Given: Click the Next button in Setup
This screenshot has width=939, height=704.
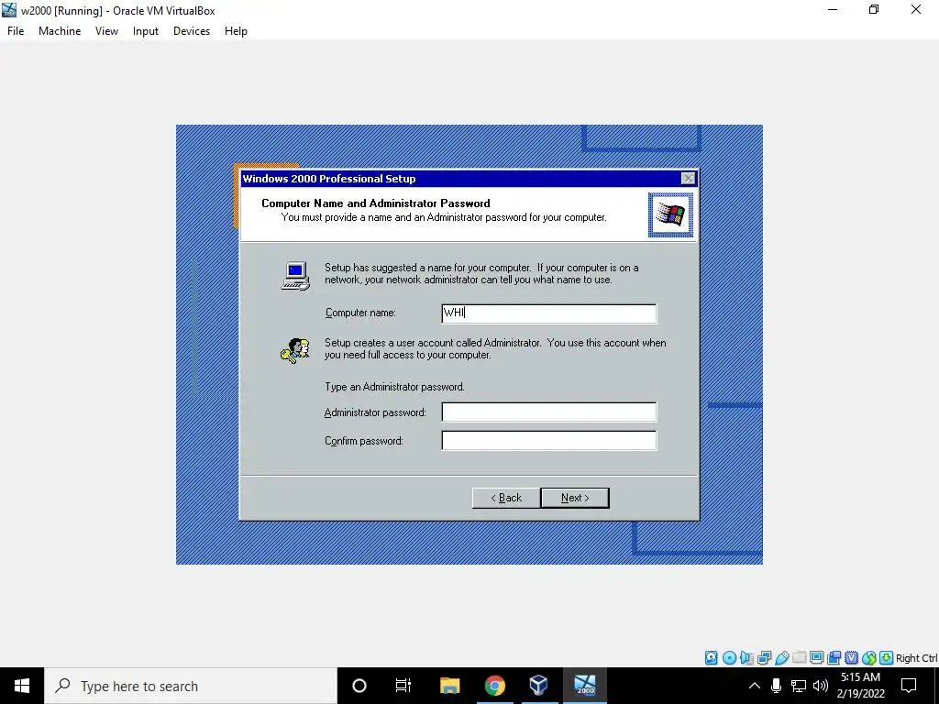Looking at the screenshot, I should click(575, 498).
